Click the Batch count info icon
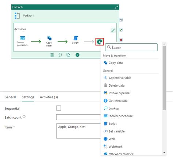The width and height of the screenshot is (173, 163). click(x=24, y=116)
